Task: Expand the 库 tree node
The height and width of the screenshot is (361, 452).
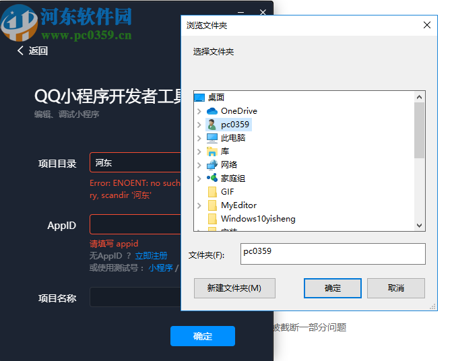Action: point(199,152)
